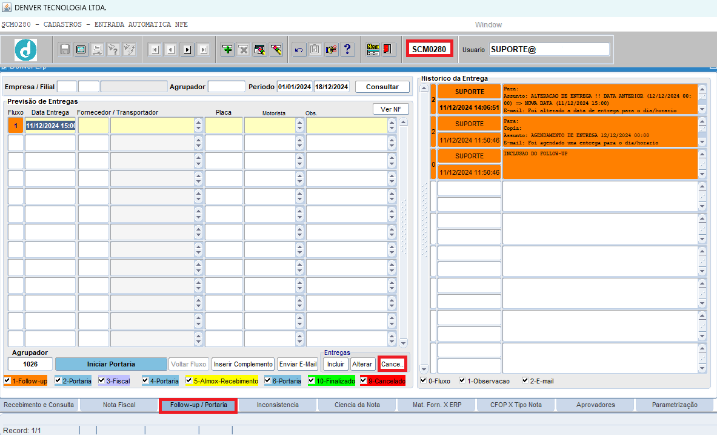Click the screen display toolbar icon
The image size is (717, 435).
[x=81, y=50]
